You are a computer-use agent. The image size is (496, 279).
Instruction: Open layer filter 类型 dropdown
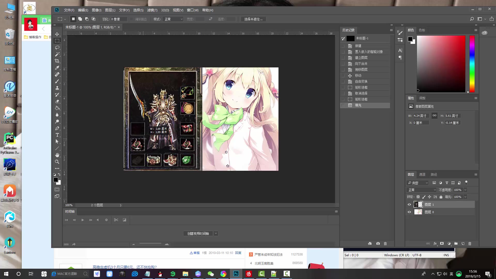[x=418, y=183]
